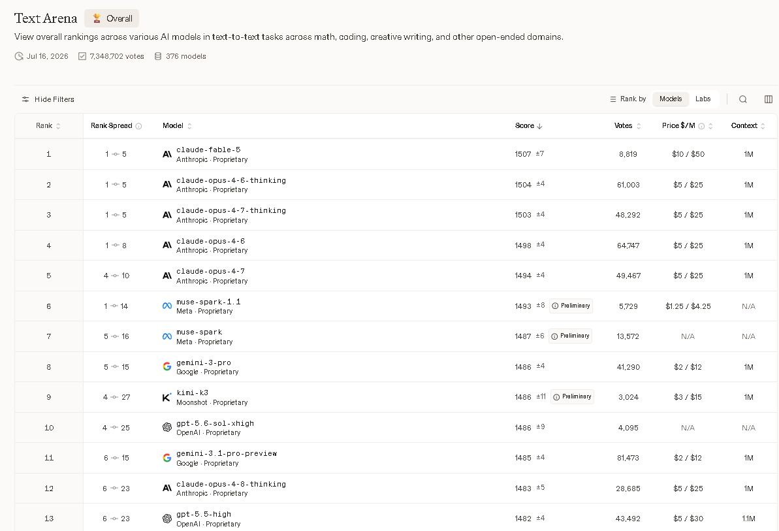Viewport: 779px width, 531px height.
Task: Click the votes checkmark icon
Action: [82, 56]
